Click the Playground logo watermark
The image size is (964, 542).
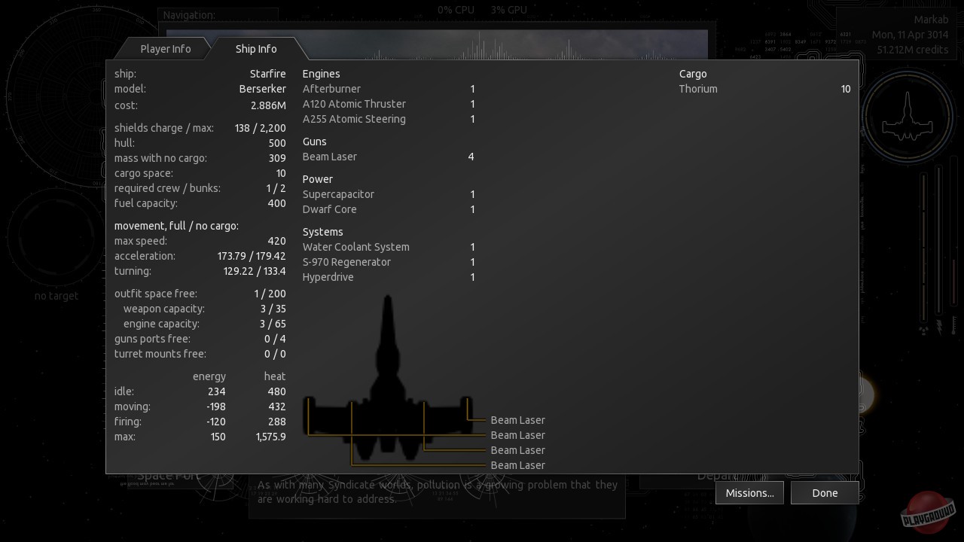[x=928, y=513]
